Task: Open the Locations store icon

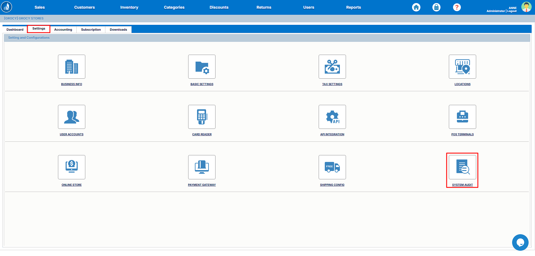Action: (x=462, y=67)
